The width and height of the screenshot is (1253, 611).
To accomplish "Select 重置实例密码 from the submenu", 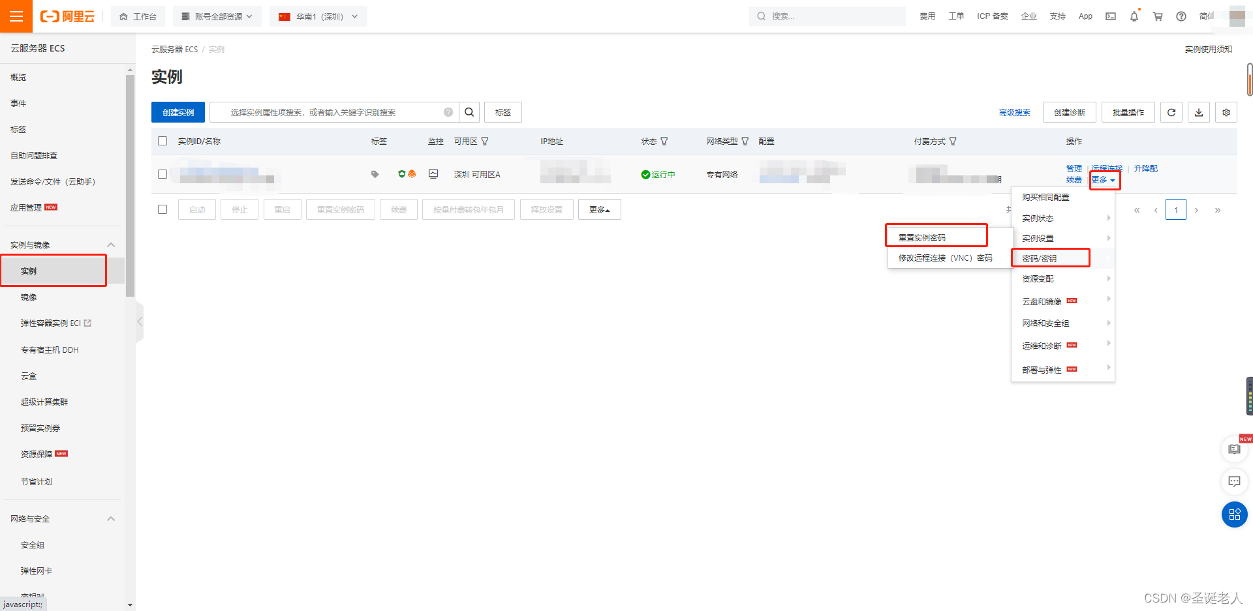I will [x=922, y=237].
